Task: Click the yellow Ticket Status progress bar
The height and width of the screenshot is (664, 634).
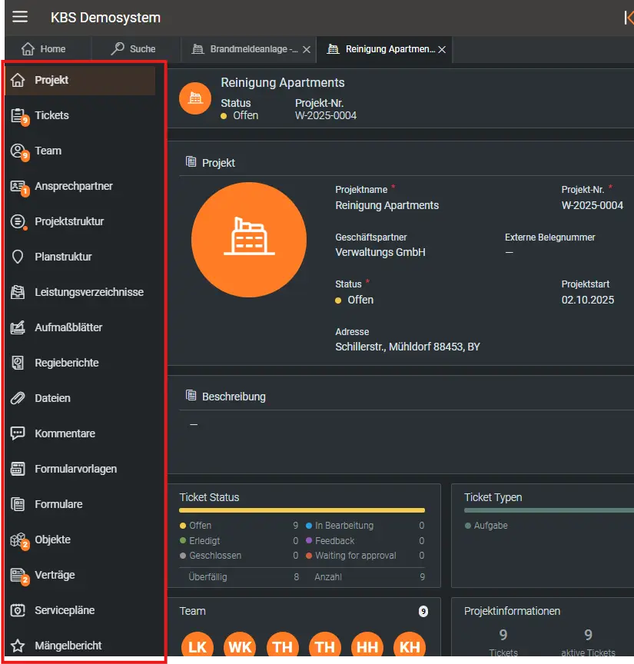Action: click(x=302, y=510)
